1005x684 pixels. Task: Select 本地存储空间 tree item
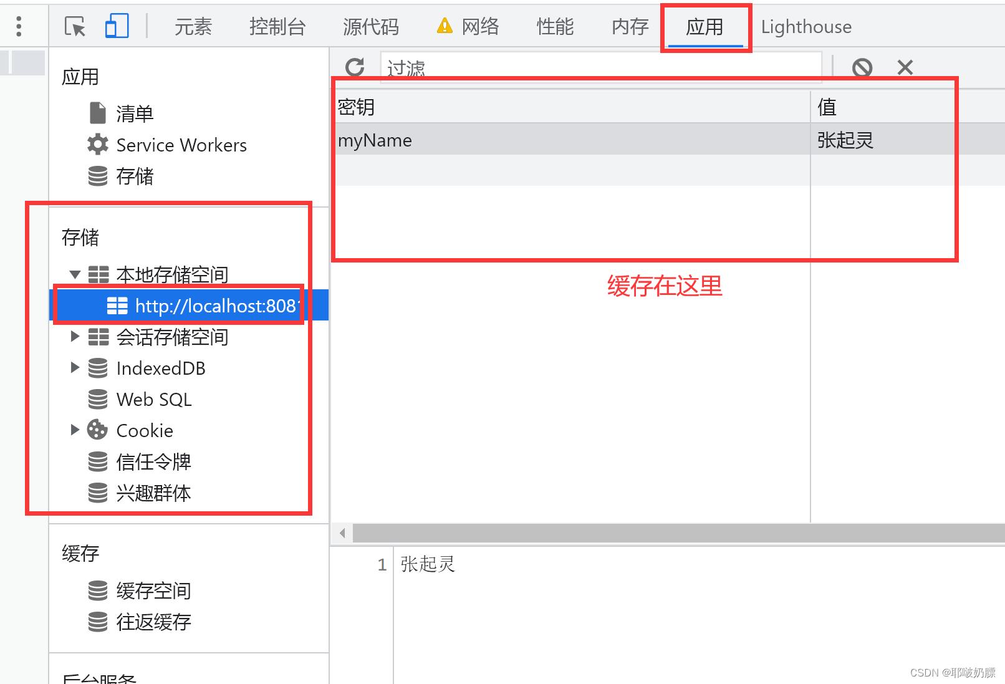pos(172,274)
